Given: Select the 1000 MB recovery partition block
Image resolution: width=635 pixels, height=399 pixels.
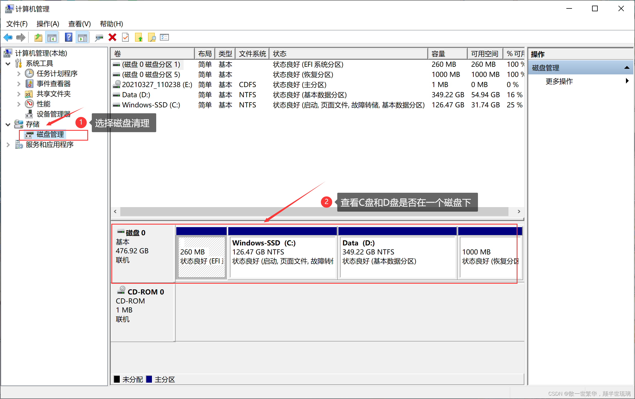Looking at the screenshot, I should point(490,257).
